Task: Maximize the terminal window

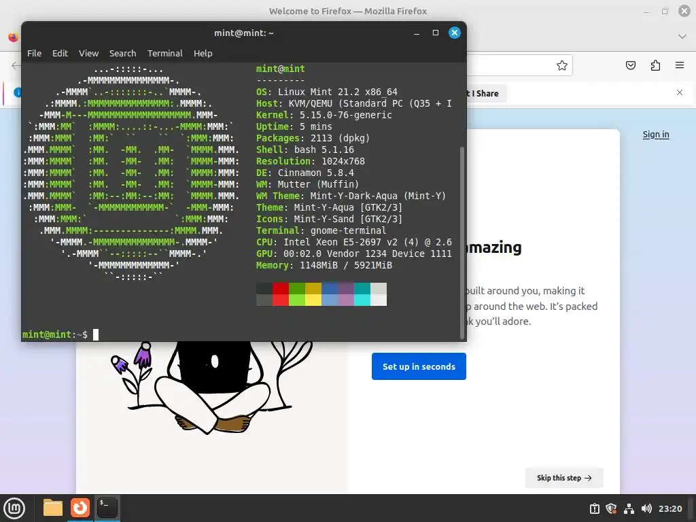Action: (436, 33)
